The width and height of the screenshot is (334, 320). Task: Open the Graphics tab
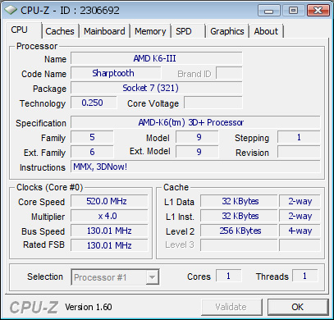tap(227, 31)
